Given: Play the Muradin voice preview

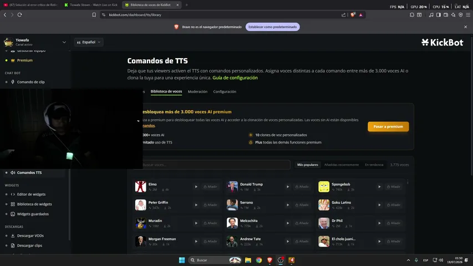Looking at the screenshot, I should [x=196, y=223].
